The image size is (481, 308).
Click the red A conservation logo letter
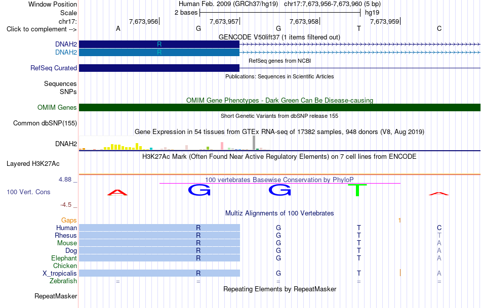tap(117, 193)
